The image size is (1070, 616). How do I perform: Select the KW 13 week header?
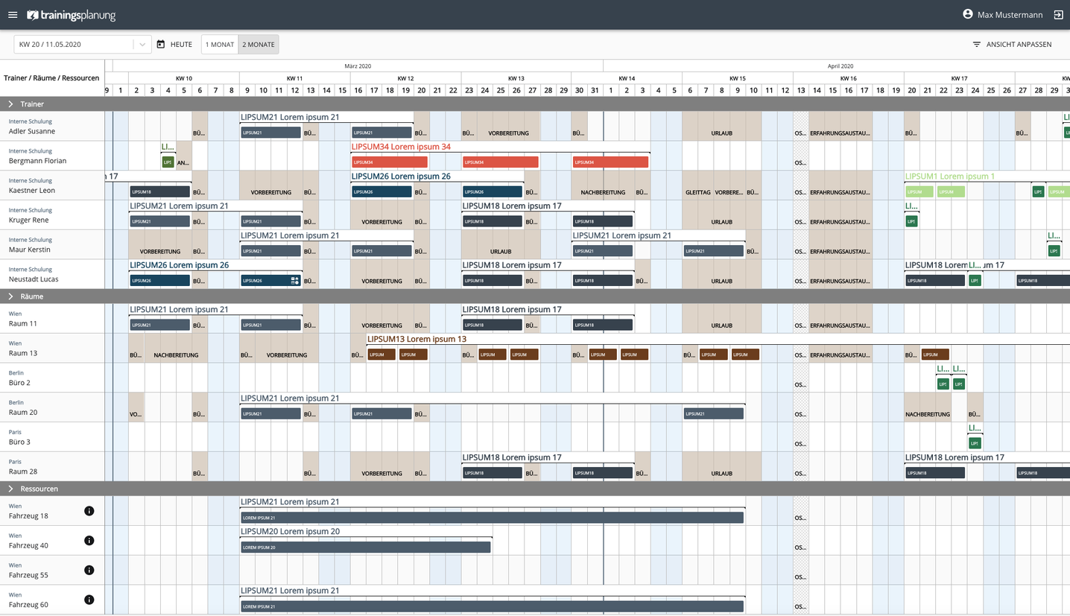(516, 78)
